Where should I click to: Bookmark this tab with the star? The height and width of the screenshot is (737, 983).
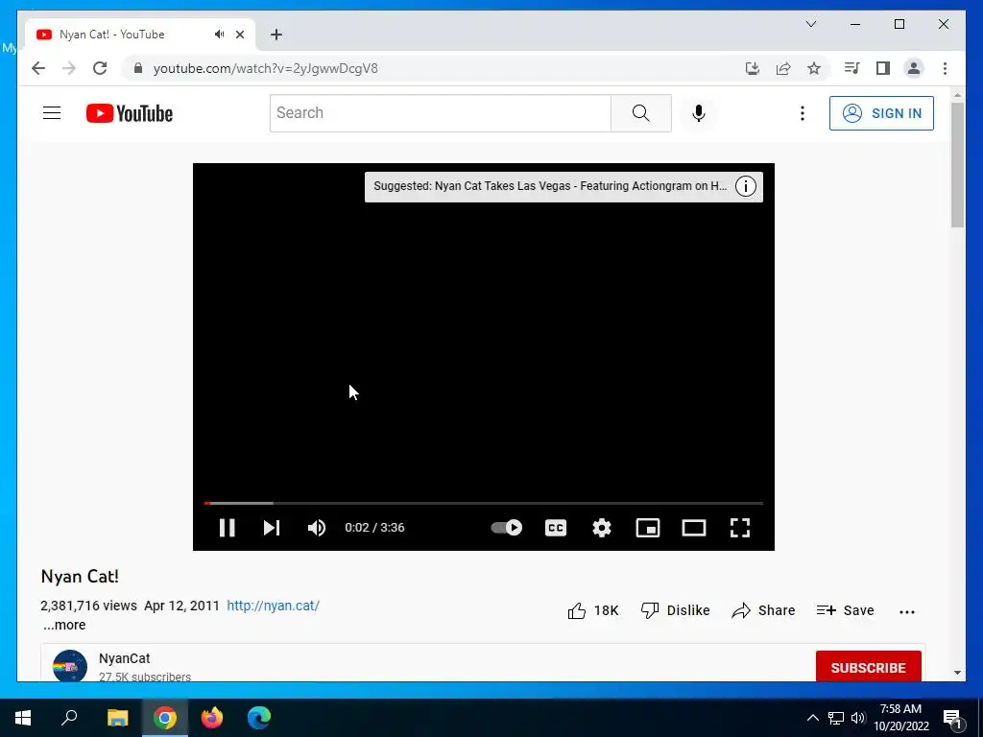point(814,68)
